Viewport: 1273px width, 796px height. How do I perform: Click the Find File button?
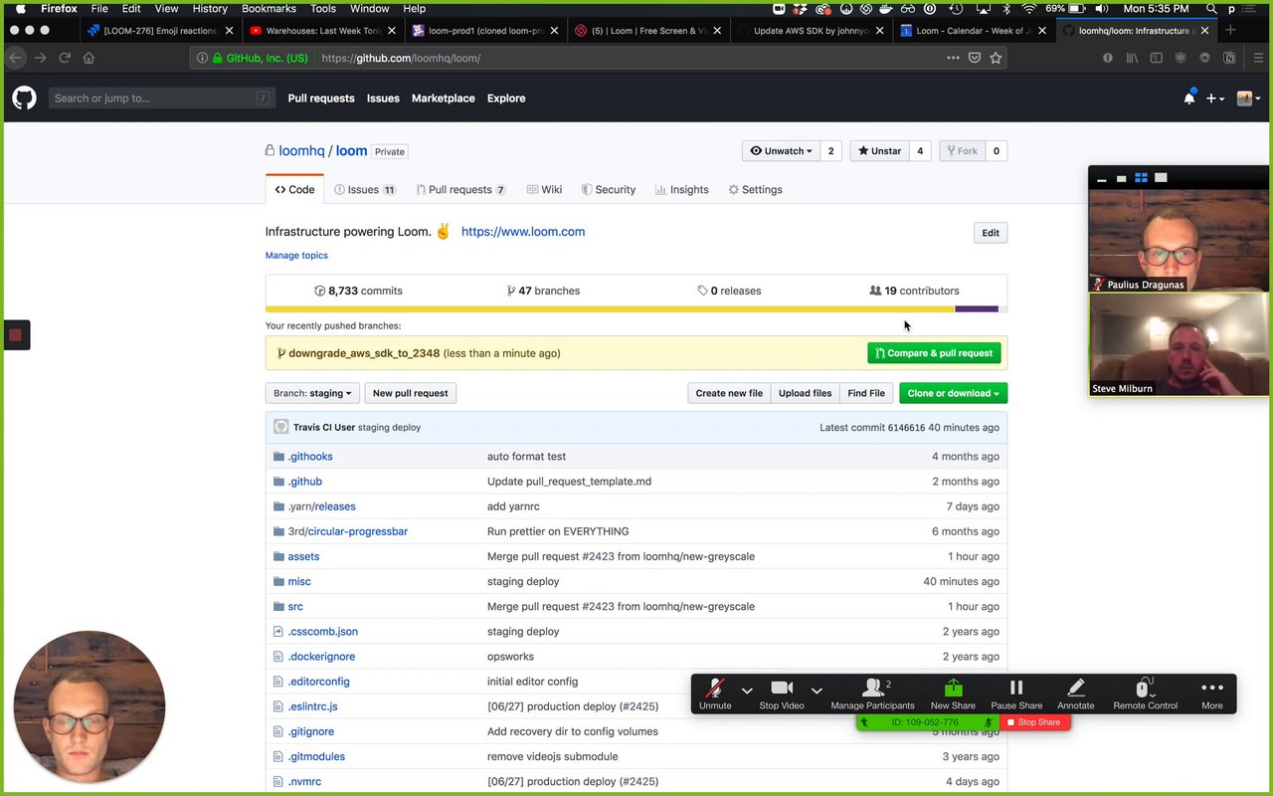click(x=866, y=393)
